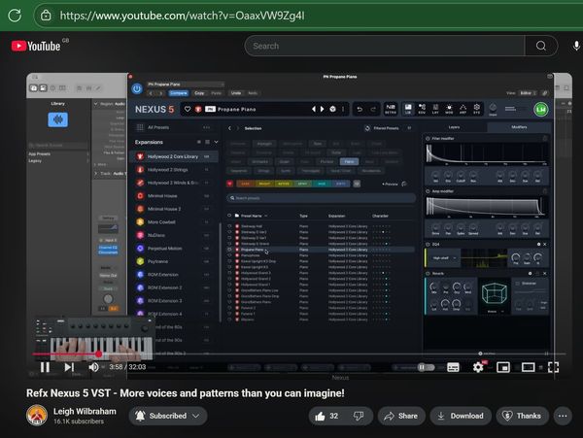Viewport: 583px width, 438px height.
Task: Open the Editor view dropdown in plugin header
Action: [529, 93]
